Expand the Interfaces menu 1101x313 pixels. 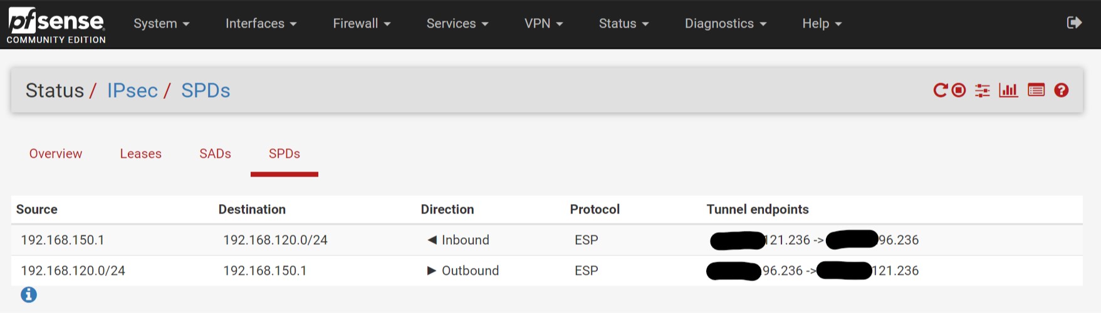coord(261,24)
